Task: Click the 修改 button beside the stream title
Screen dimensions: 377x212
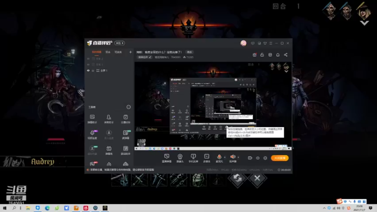Action: [189, 52]
